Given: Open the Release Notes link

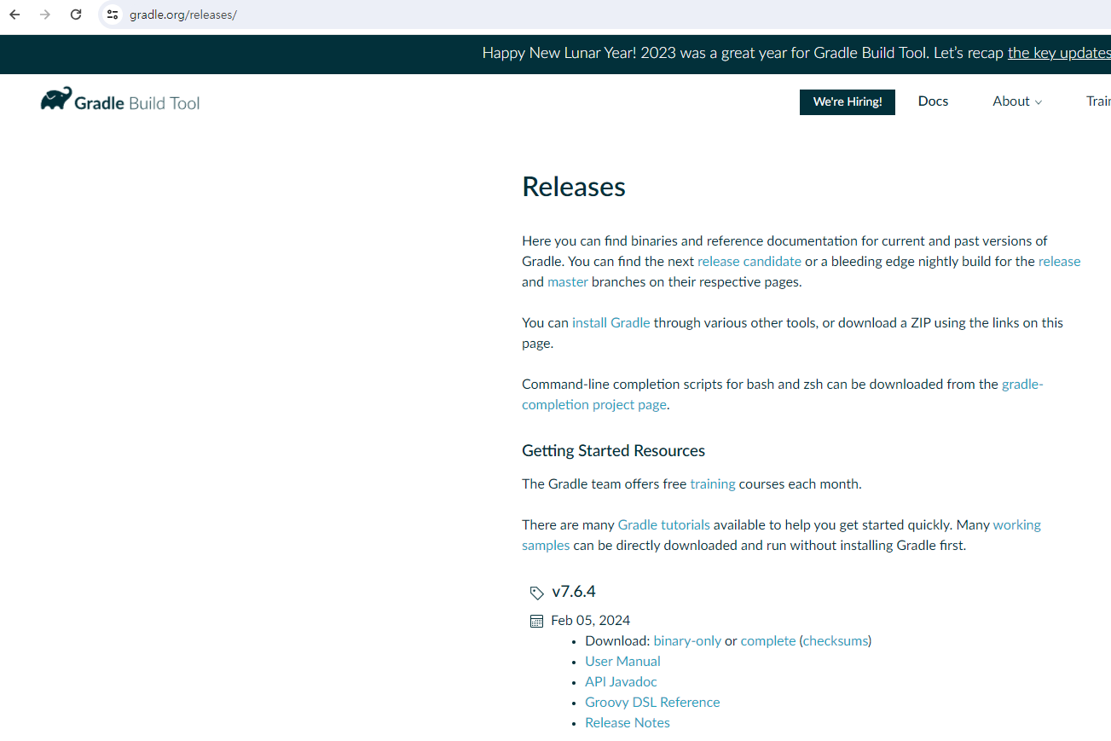Looking at the screenshot, I should 628,722.
